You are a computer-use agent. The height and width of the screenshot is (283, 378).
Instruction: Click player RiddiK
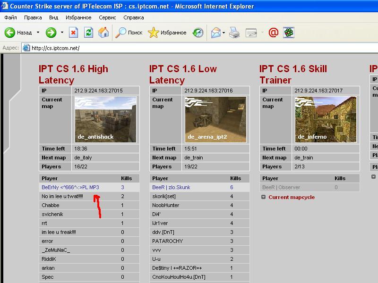pos(49,259)
